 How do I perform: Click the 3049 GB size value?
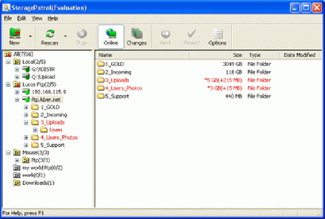(x=232, y=64)
